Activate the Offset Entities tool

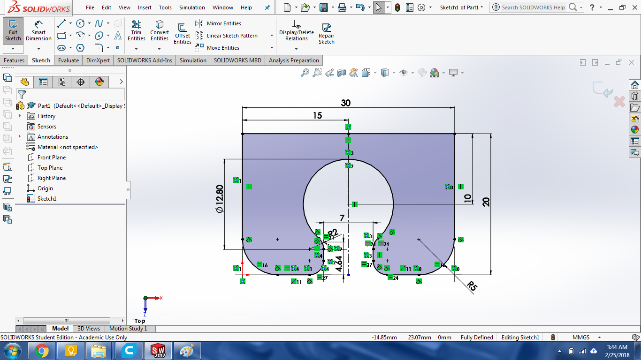[183, 34]
